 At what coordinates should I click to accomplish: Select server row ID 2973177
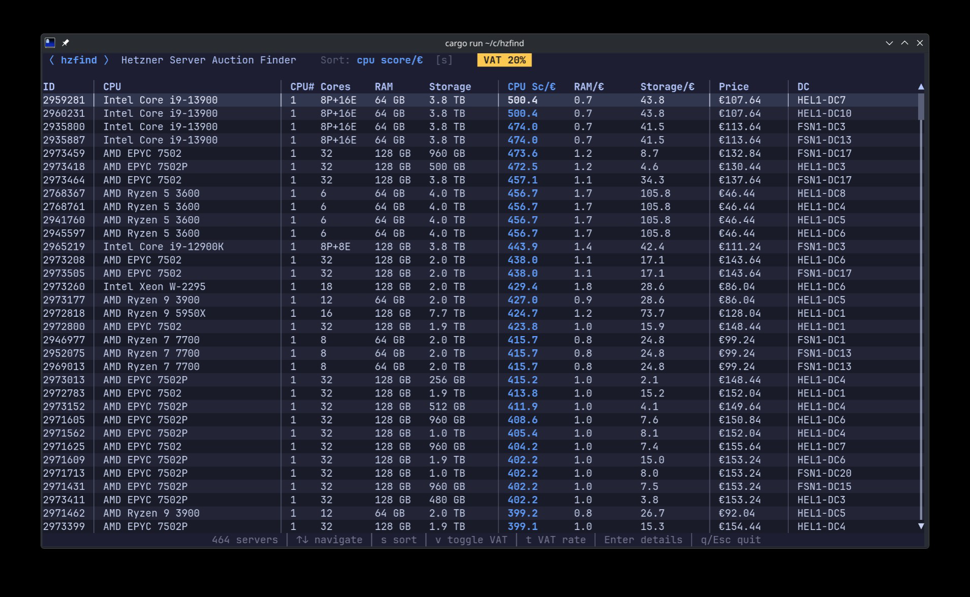click(480, 300)
